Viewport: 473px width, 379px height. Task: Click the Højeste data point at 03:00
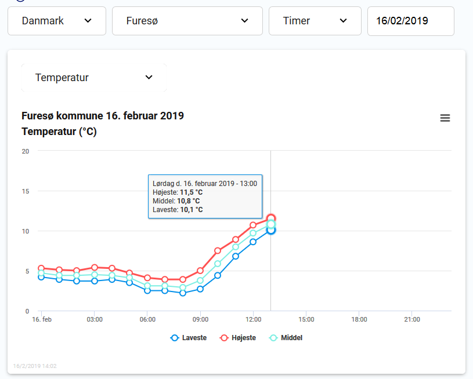click(x=95, y=267)
